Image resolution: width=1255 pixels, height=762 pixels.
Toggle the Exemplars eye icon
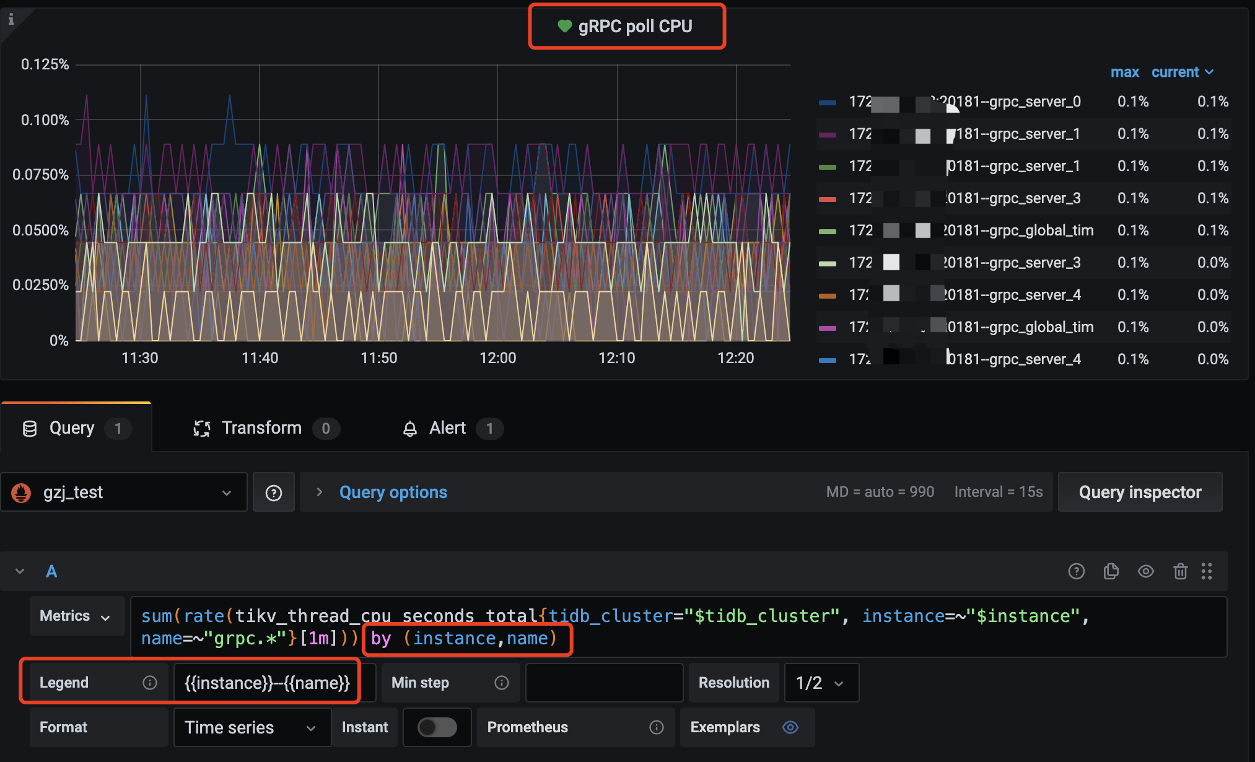[790, 727]
